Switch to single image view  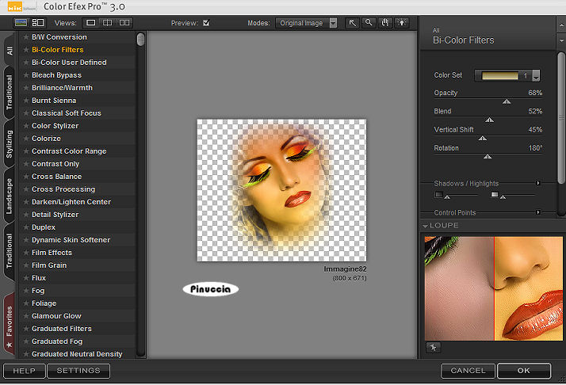click(x=92, y=23)
